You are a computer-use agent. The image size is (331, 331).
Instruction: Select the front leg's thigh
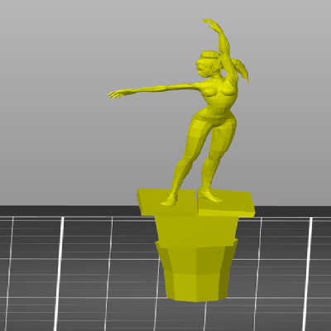tap(197, 137)
